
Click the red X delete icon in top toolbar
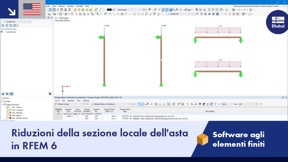234,14
